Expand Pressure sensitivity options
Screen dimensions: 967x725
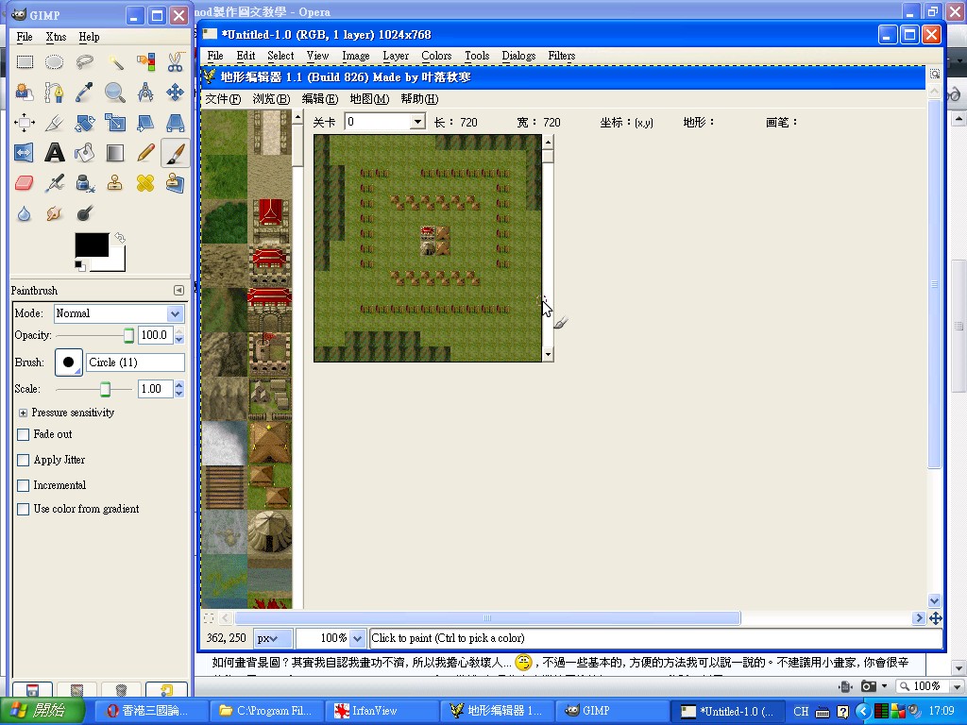[x=23, y=413]
